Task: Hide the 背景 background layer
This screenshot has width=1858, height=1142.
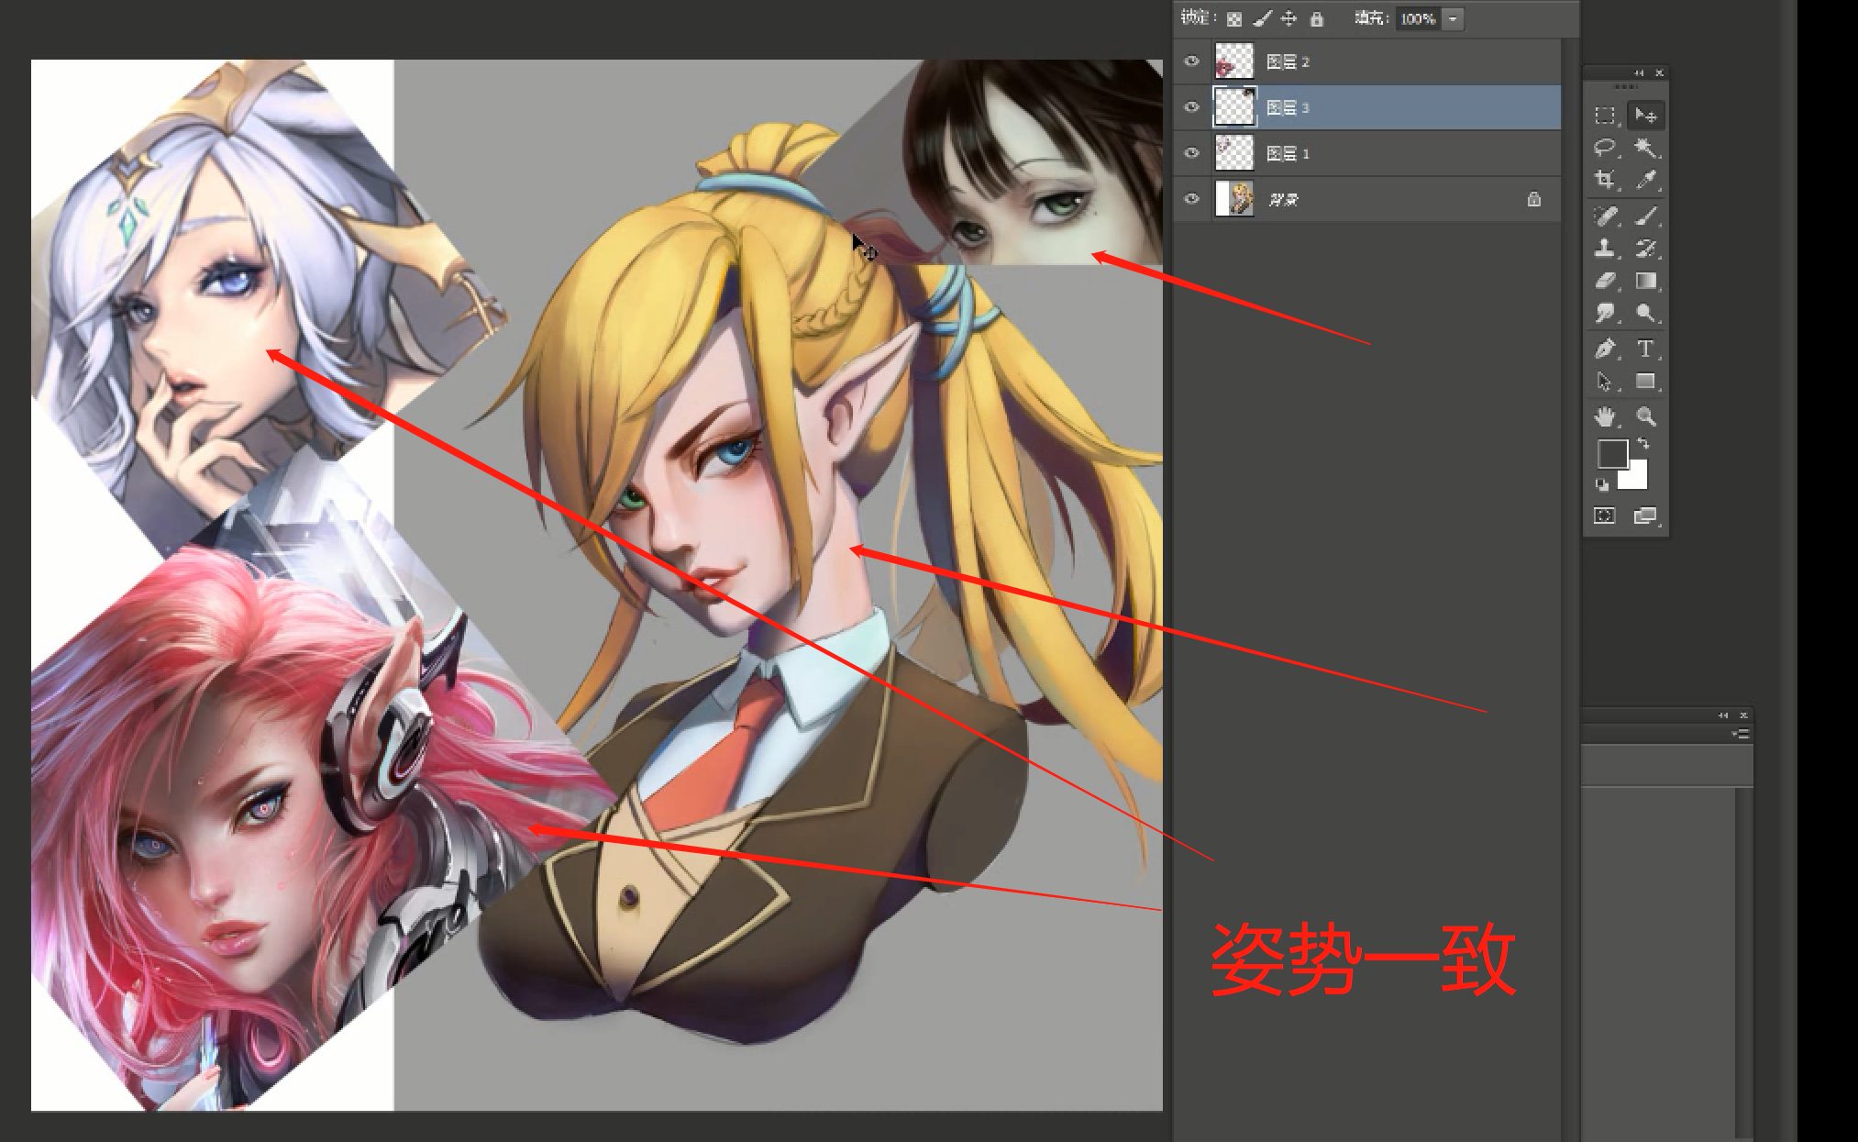Action: coord(1191,199)
